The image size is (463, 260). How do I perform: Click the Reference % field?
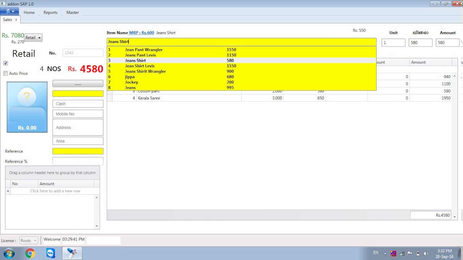tap(78, 161)
